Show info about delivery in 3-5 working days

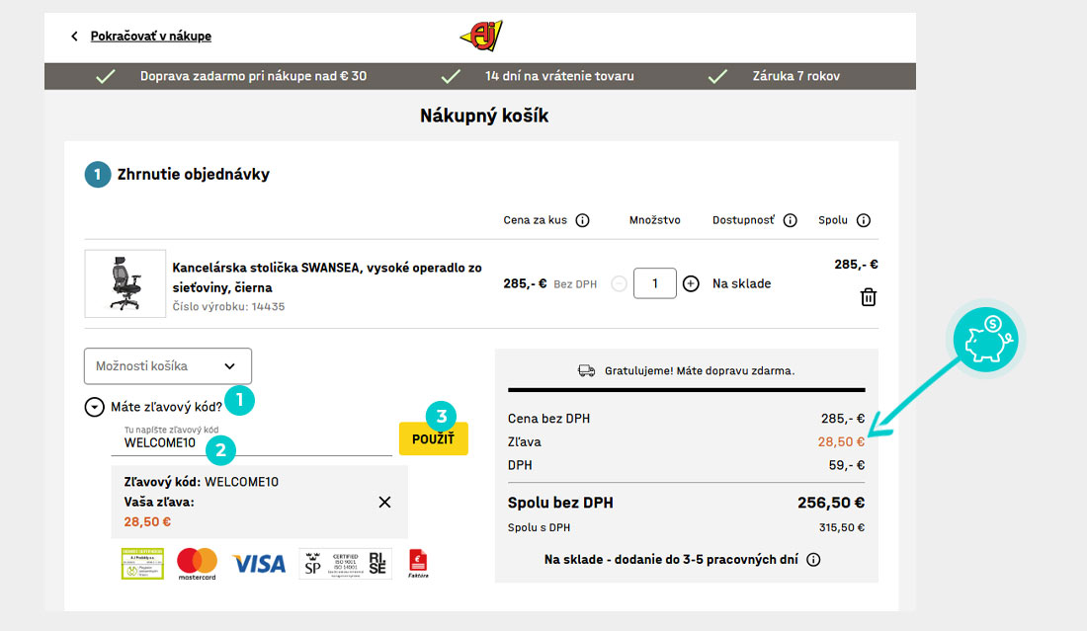point(814,560)
